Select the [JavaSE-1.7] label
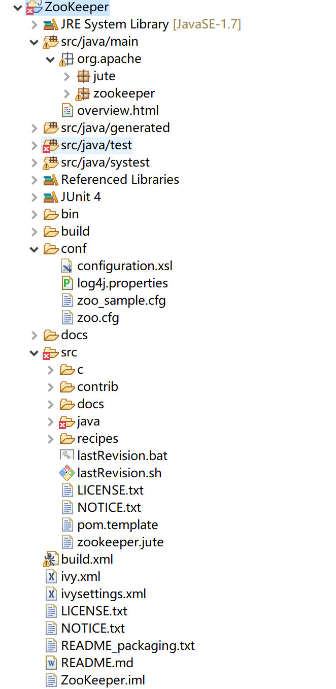This screenshot has width=336, height=689. [207, 24]
